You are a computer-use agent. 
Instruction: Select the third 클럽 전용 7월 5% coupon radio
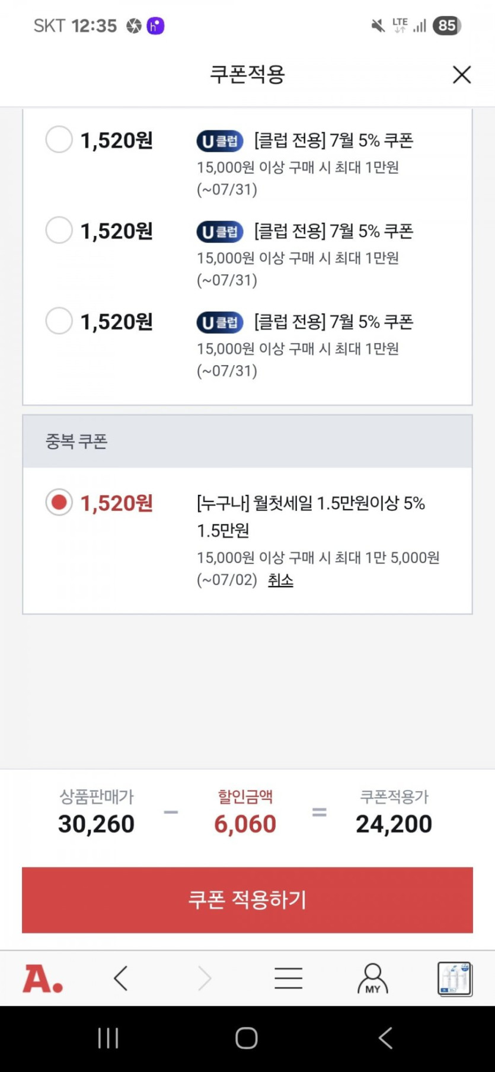click(59, 321)
